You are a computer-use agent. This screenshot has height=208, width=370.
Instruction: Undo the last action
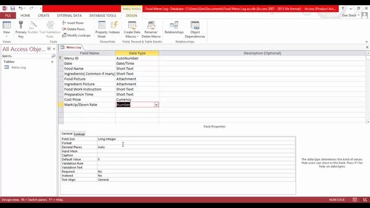point(21,9)
